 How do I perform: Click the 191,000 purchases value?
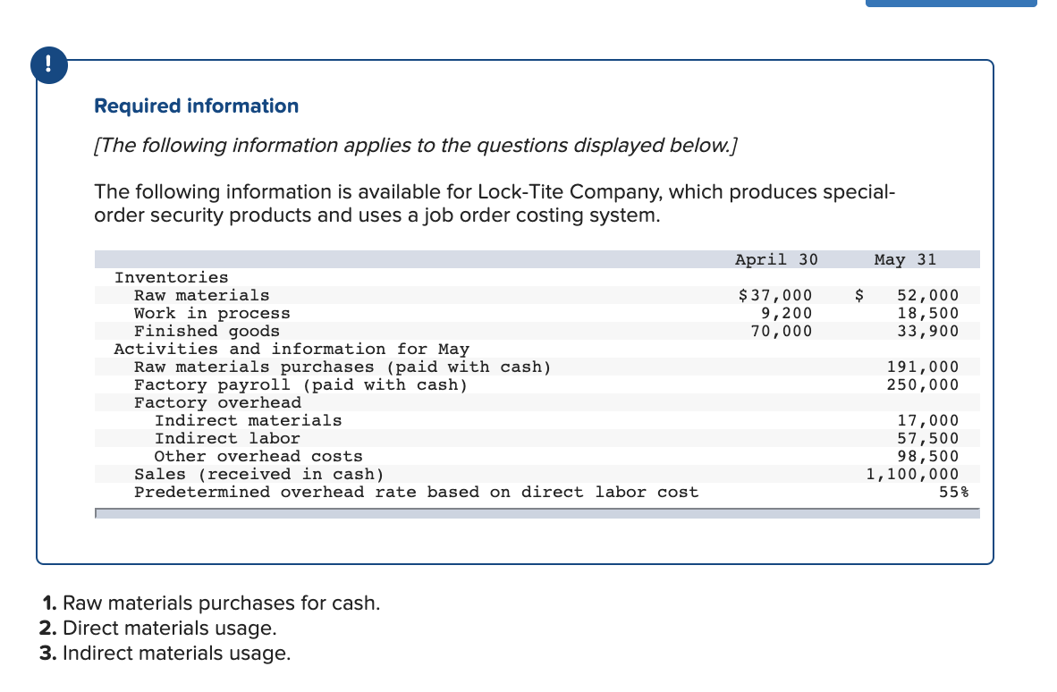coord(922,367)
